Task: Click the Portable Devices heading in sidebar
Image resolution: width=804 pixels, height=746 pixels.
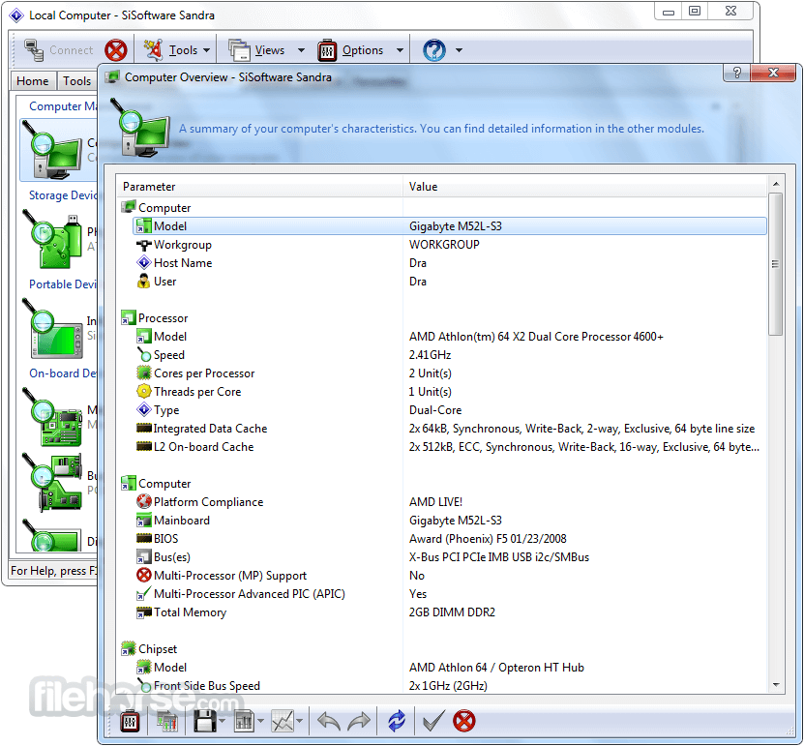Action: (x=63, y=284)
